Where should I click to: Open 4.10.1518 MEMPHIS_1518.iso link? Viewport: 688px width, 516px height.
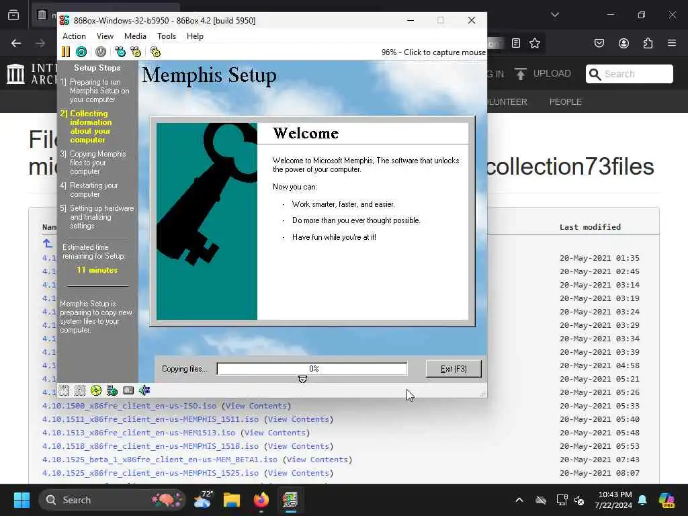[x=150, y=446]
